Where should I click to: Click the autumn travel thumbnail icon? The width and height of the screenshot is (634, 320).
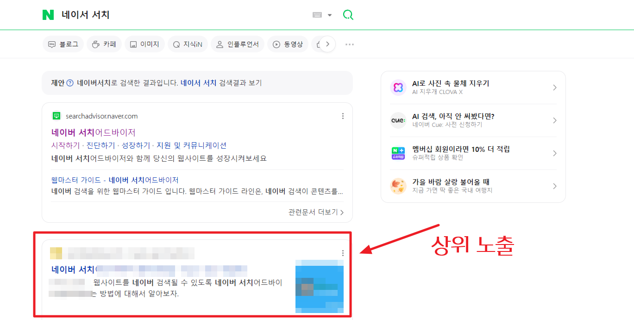(x=398, y=186)
